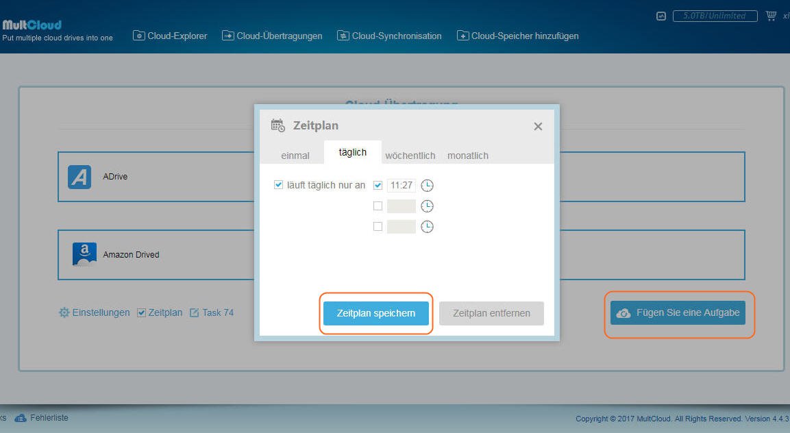Open the clock picker for second time
790x433 pixels.
coord(428,206)
